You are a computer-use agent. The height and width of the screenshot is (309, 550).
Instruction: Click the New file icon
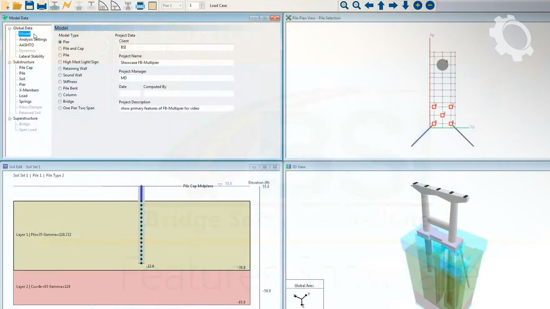point(6,6)
